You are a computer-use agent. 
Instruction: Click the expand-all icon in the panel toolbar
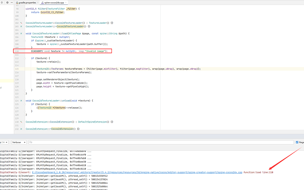tap(2, 3)
